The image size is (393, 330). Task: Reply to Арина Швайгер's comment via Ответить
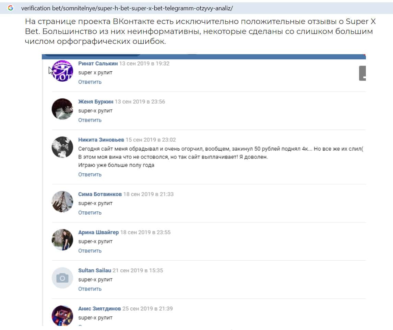pyautogui.click(x=90, y=251)
